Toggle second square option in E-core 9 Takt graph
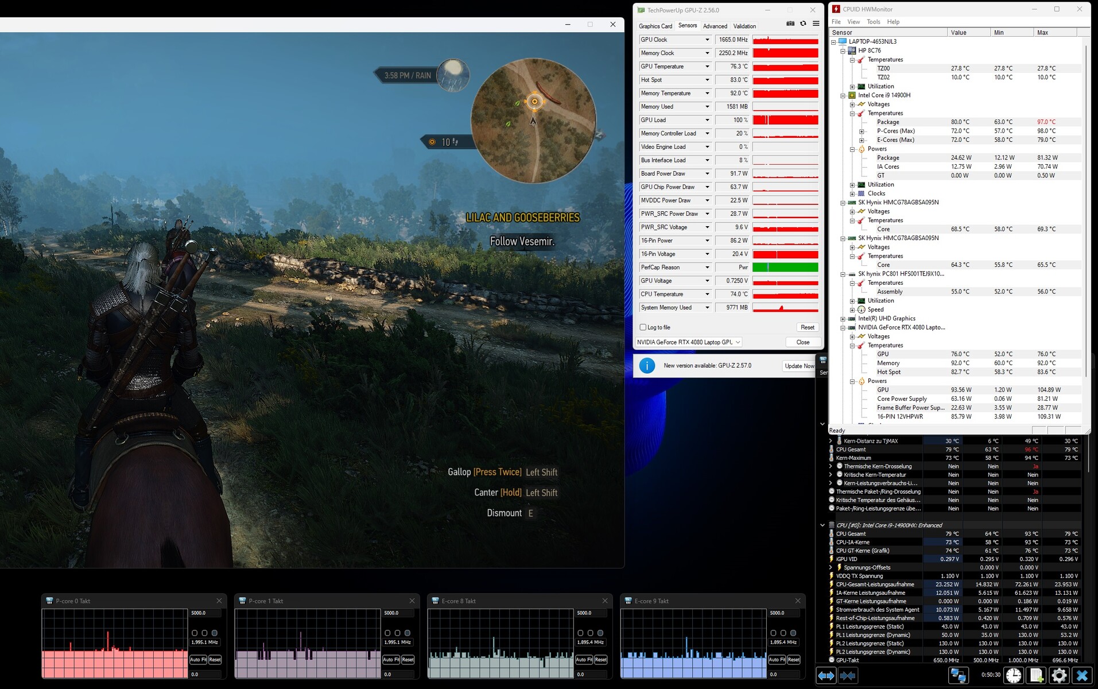 point(783,633)
